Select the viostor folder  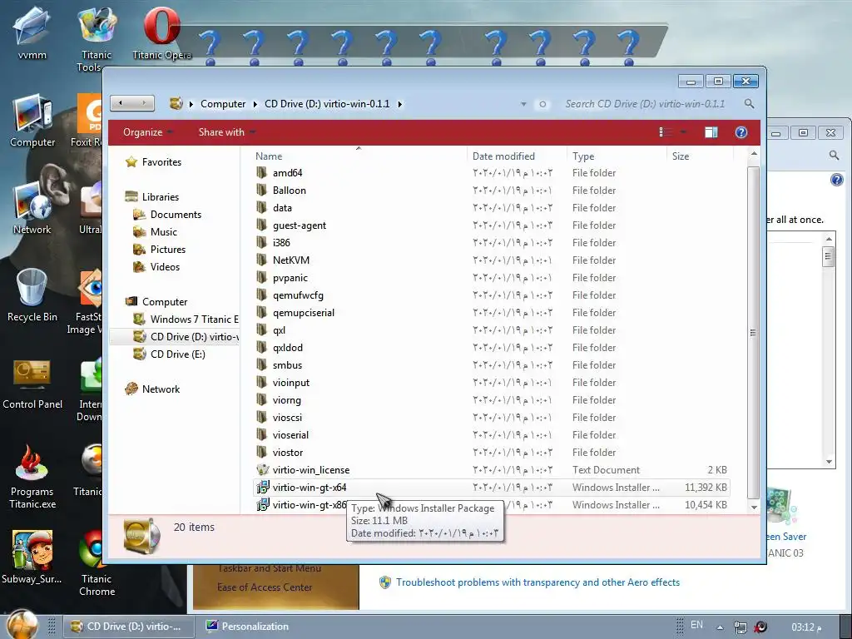coord(287,452)
